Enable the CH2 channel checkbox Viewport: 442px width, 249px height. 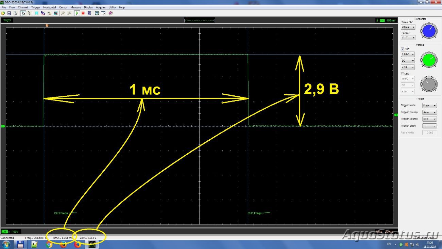point(403,74)
